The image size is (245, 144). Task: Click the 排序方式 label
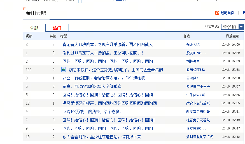click(x=212, y=27)
